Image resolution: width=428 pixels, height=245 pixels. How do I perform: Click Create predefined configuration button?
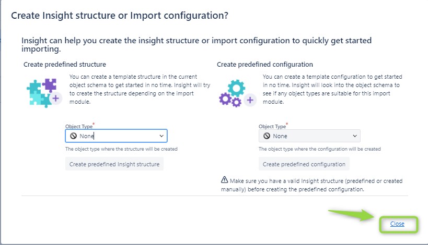coord(304,164)
